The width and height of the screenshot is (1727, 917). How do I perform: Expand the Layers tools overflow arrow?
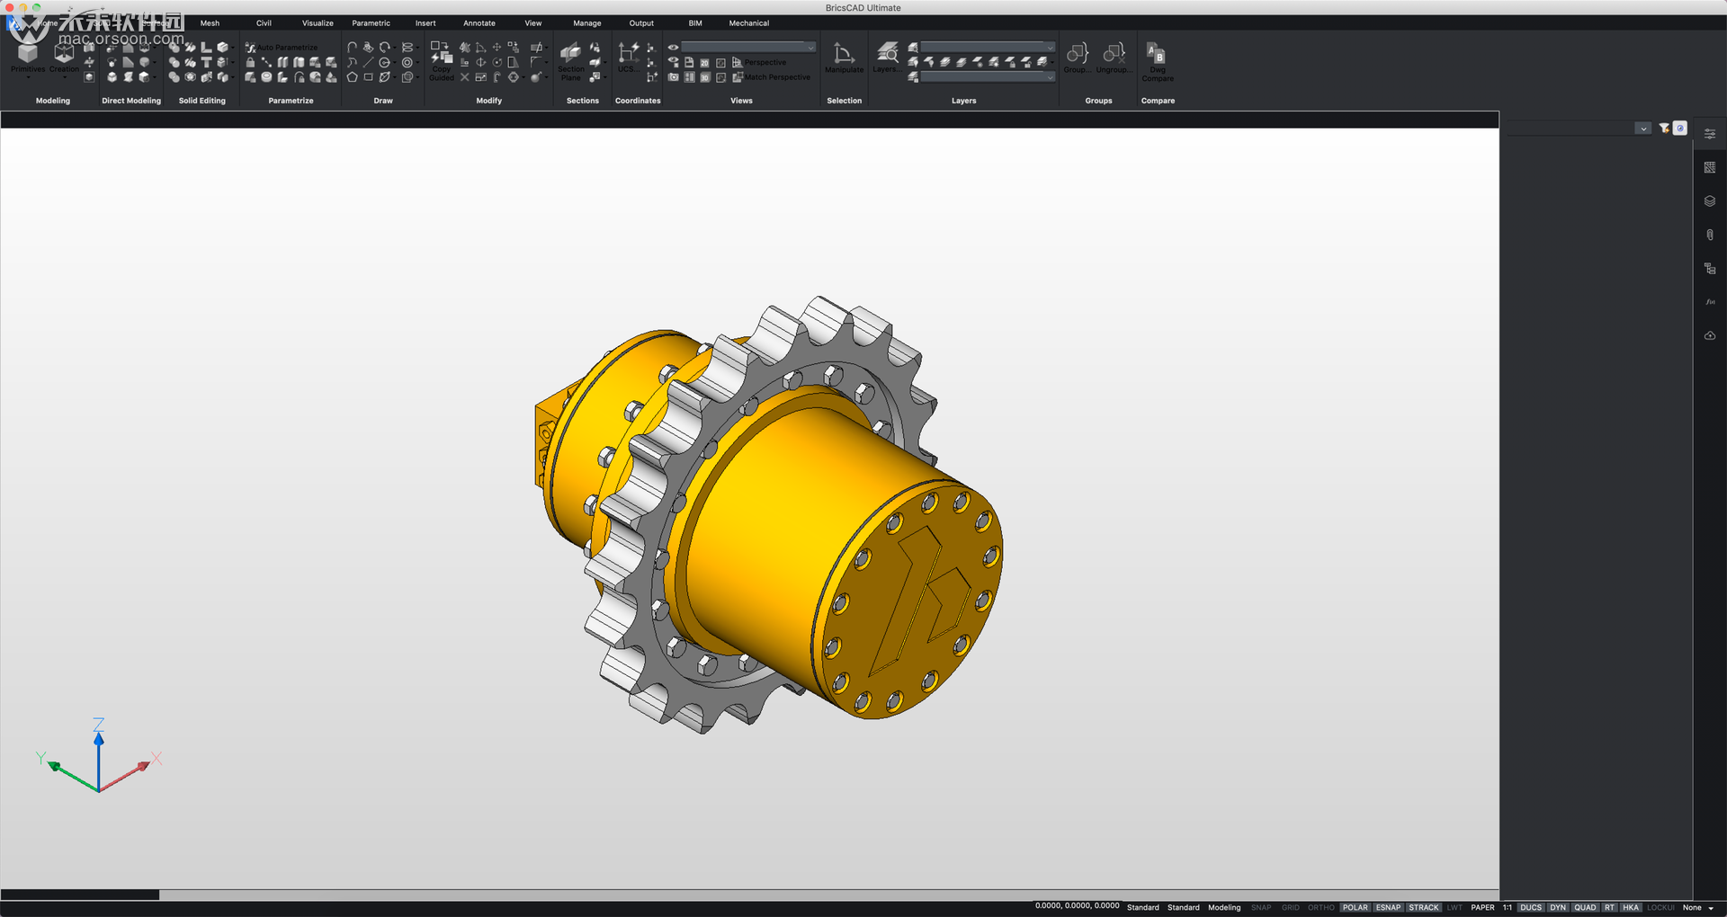coord(1053,62)
